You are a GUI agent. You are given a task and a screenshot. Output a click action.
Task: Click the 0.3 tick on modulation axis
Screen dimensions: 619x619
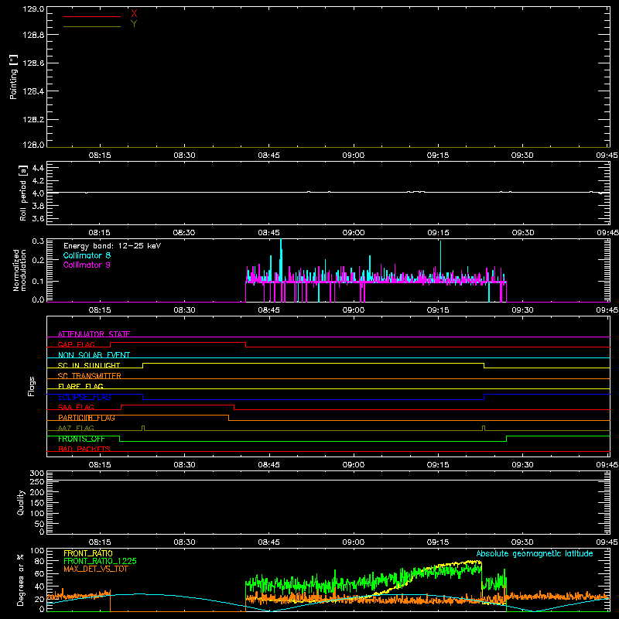click(38, 241)
